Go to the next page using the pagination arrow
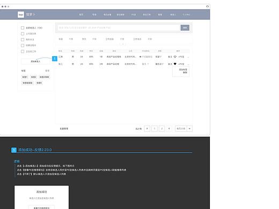Viewport: 279px width, 209px height. tap(169, 129)
